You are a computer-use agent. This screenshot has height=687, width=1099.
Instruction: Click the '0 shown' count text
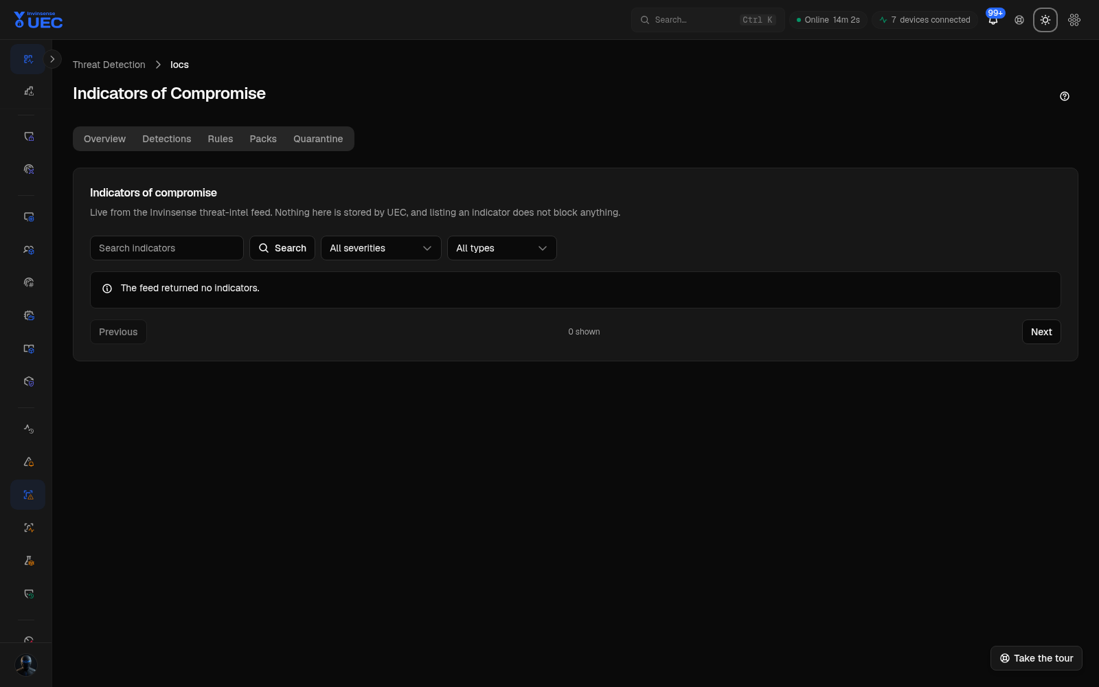pos(584,332)
